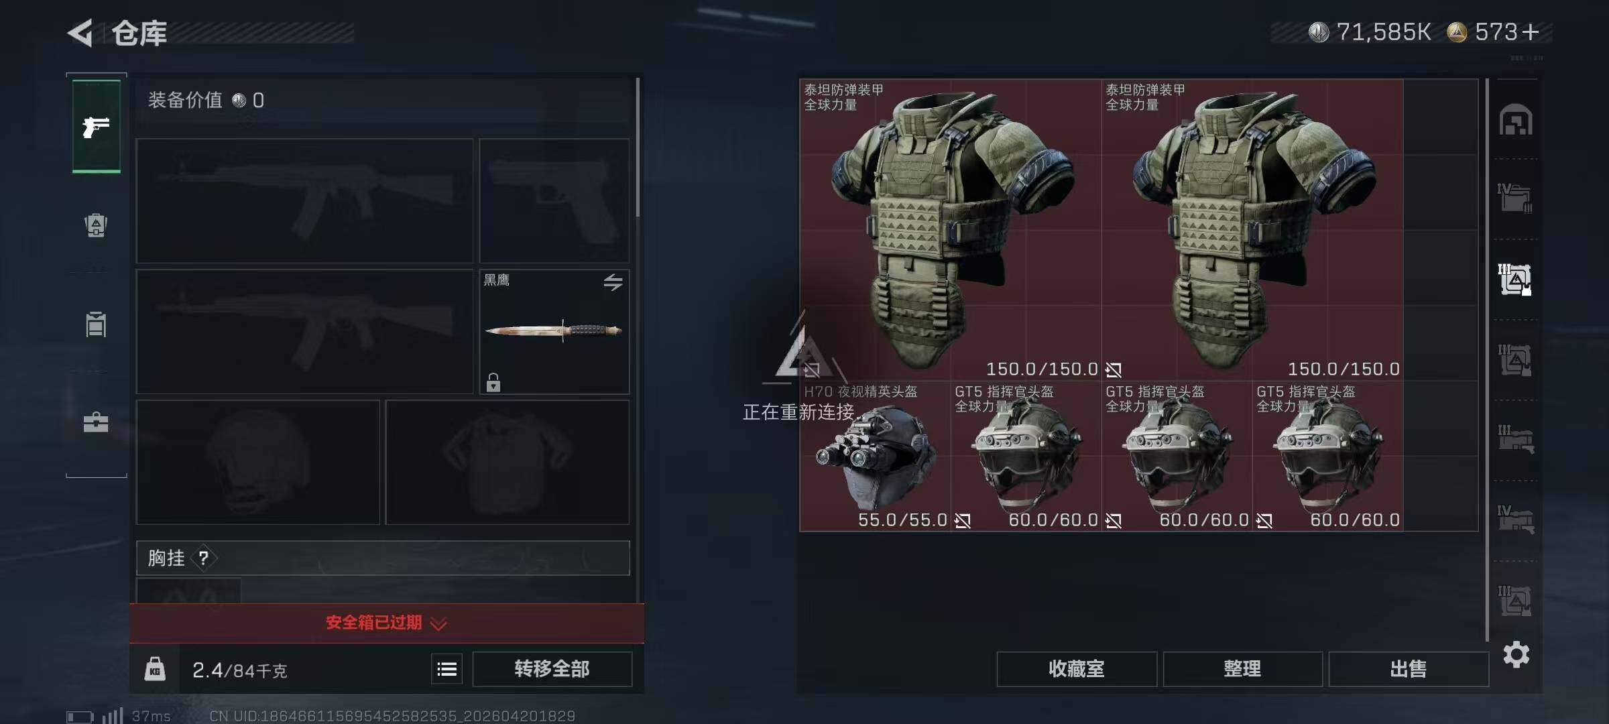Open the backpack tab in left sidebar
This screenshot has height=724, width=1609.
click(96, 225)
